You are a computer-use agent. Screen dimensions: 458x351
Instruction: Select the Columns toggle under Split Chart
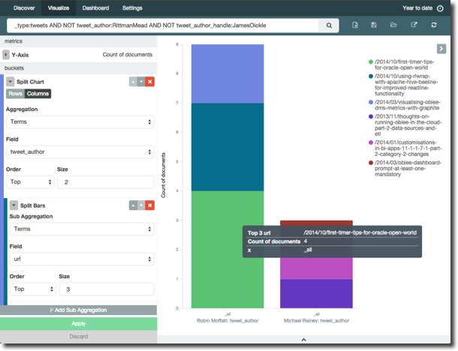(x=37, y=94)
